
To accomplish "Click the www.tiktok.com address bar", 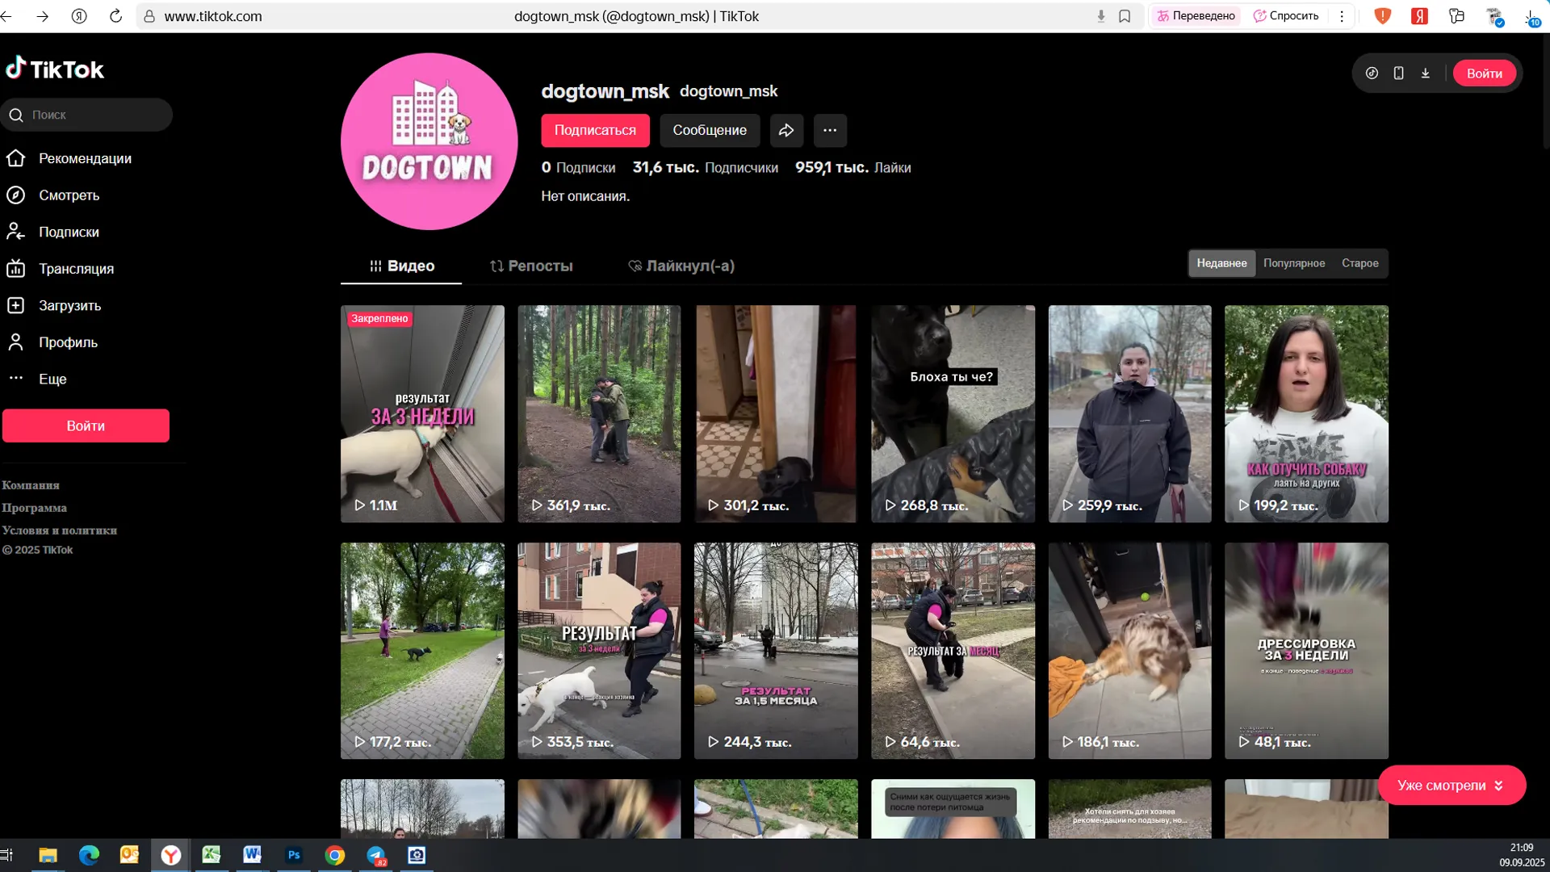I will pyautogui.click(x=213, y=16).
